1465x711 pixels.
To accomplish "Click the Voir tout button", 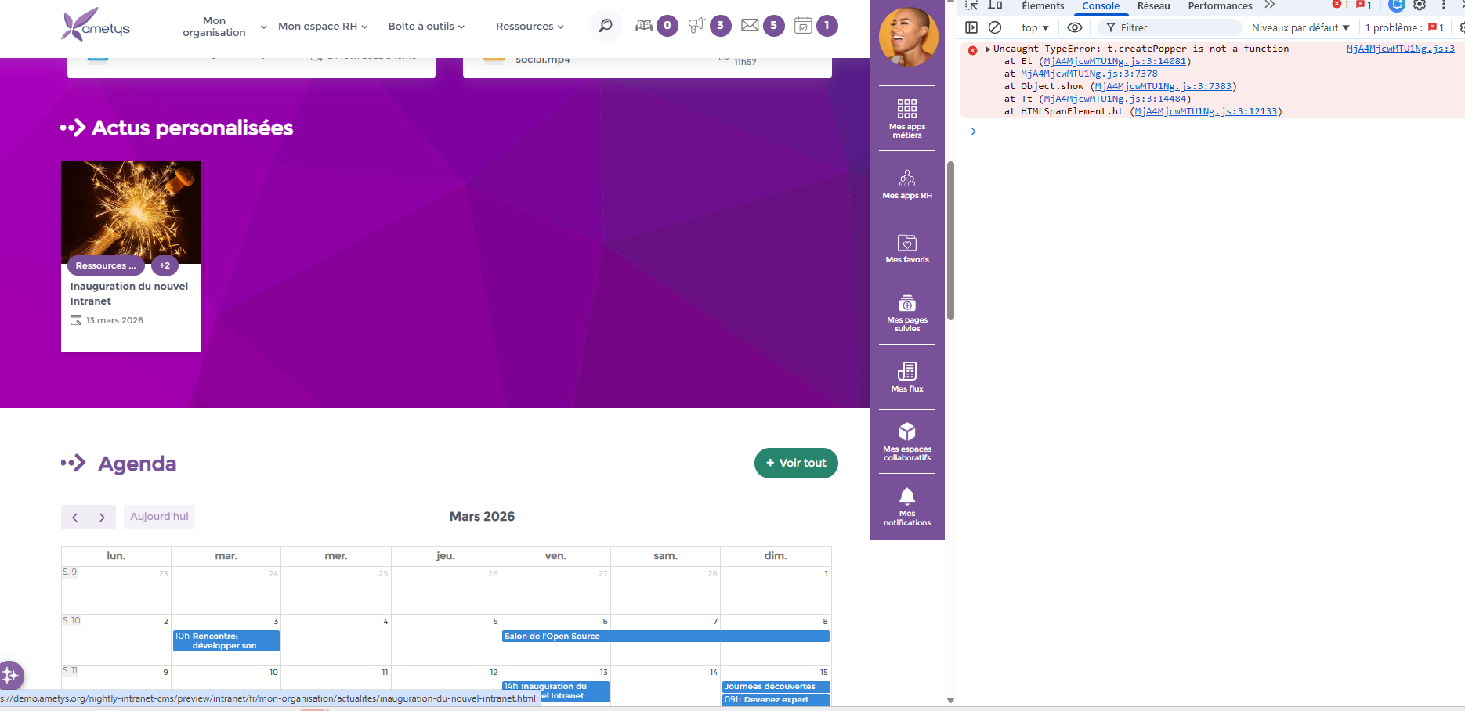I will (x=796, y=463).
